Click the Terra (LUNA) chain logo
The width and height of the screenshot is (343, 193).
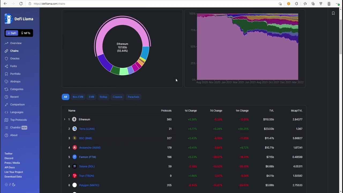(74, 129)
